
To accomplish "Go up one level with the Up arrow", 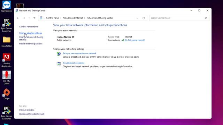I will 34,18.
